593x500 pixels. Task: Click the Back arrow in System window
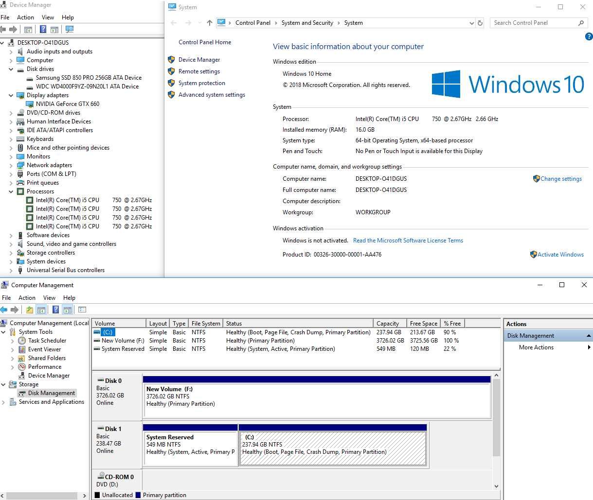[174, 23]
